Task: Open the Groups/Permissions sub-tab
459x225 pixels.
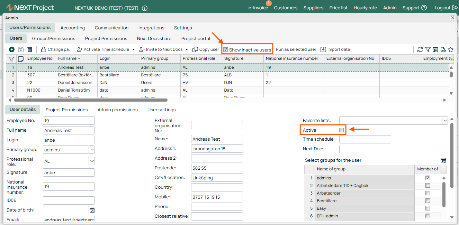Action: [54, 38]
